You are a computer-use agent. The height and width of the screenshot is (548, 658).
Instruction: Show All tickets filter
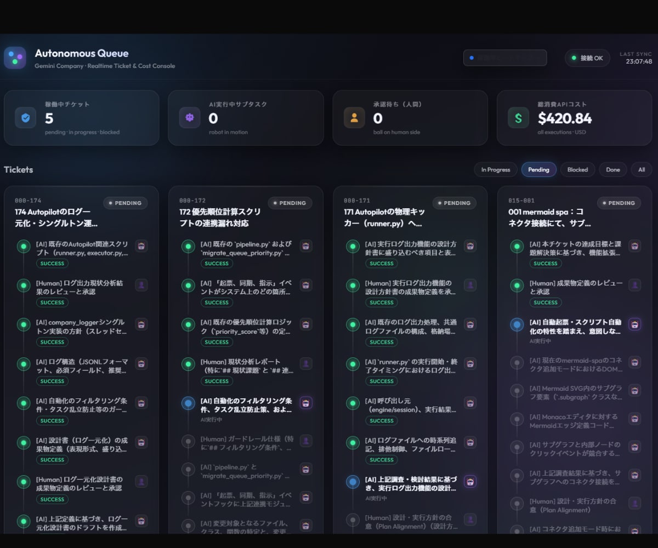click(642, 170)
